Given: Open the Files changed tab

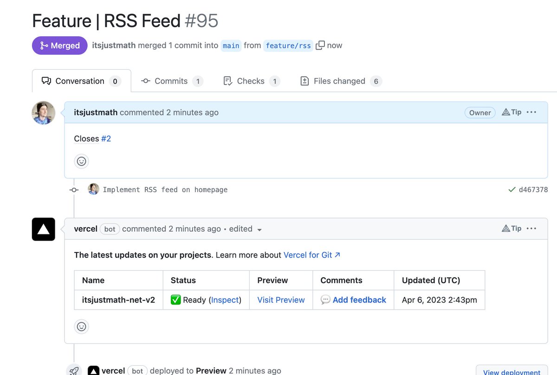Looking at the screenshot, I should click(341, 81).
